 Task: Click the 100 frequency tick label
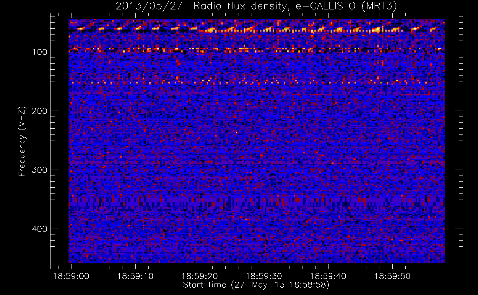coord(40,52)
